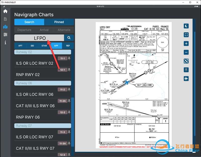Viewport: 201px width, 157px height.
Task: Open the settings sliders icon
Action: (x=5, y=34)
